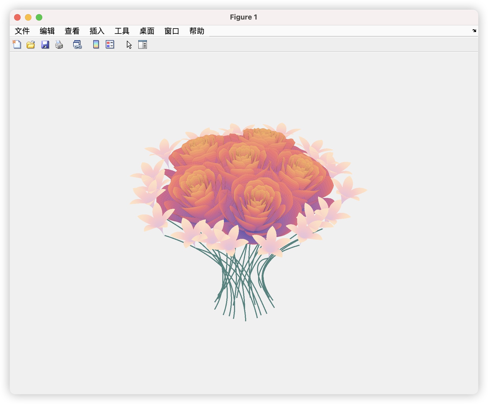Open the Property Inspector icon

click(143, 44)
